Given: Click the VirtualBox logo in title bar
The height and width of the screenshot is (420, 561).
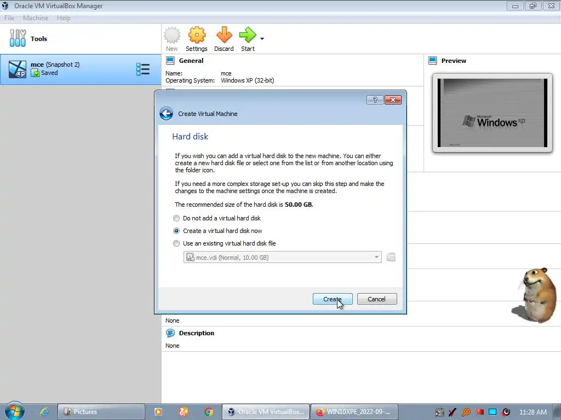Looking at the screenshot, I should point(5,5).
